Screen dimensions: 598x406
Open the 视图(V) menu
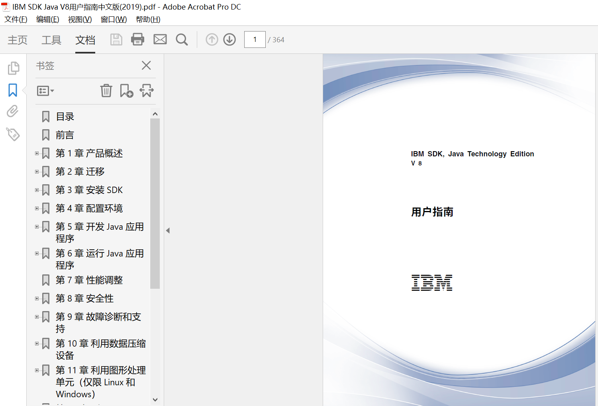click(80, 20)
